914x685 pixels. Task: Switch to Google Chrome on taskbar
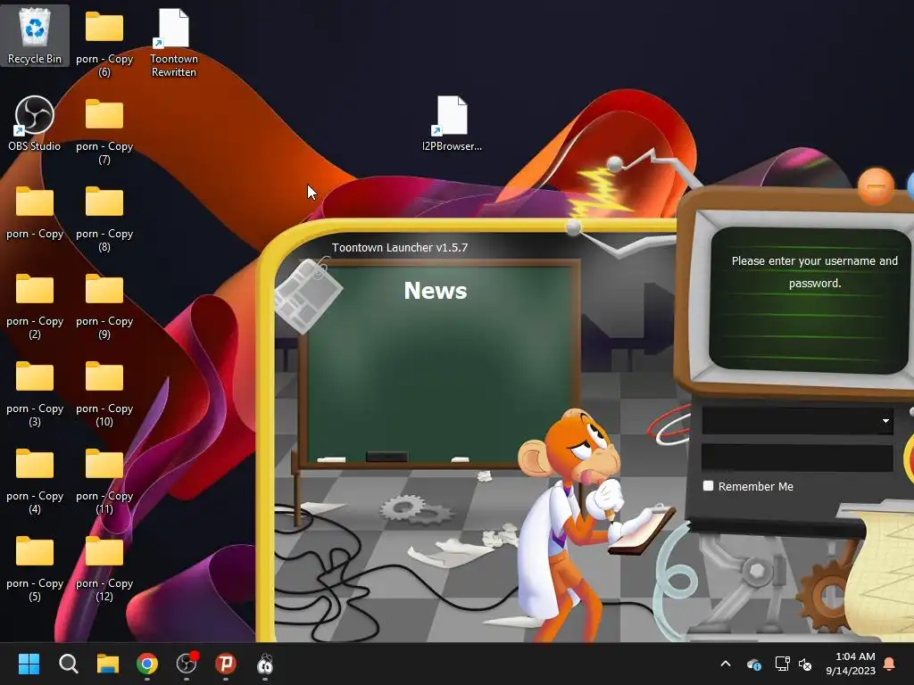point(147,664)
